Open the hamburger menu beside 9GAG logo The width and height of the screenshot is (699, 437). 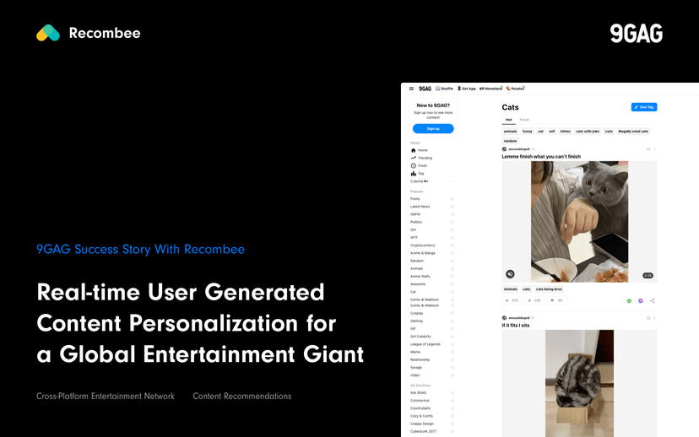411,88
